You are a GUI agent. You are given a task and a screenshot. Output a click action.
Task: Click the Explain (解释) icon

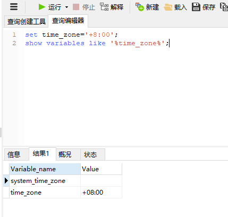104,7
